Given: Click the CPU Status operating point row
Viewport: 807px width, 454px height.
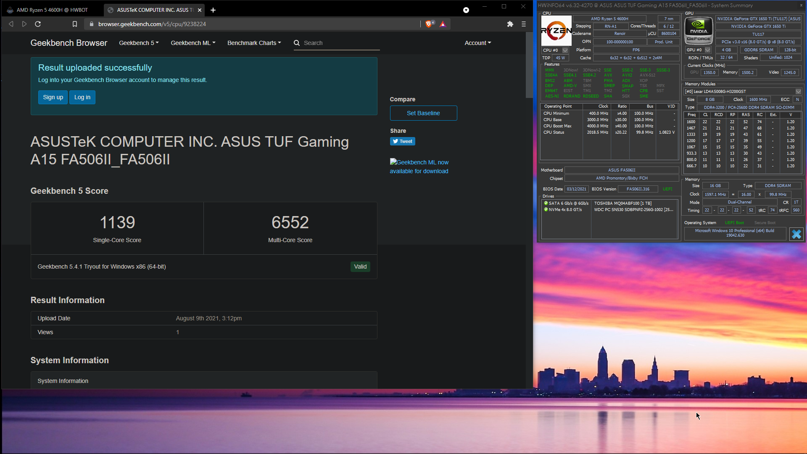Looking at the screenshot, I should (x=609, y=132).
